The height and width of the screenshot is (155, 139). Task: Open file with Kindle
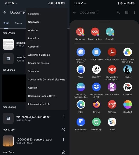point(128,69)
